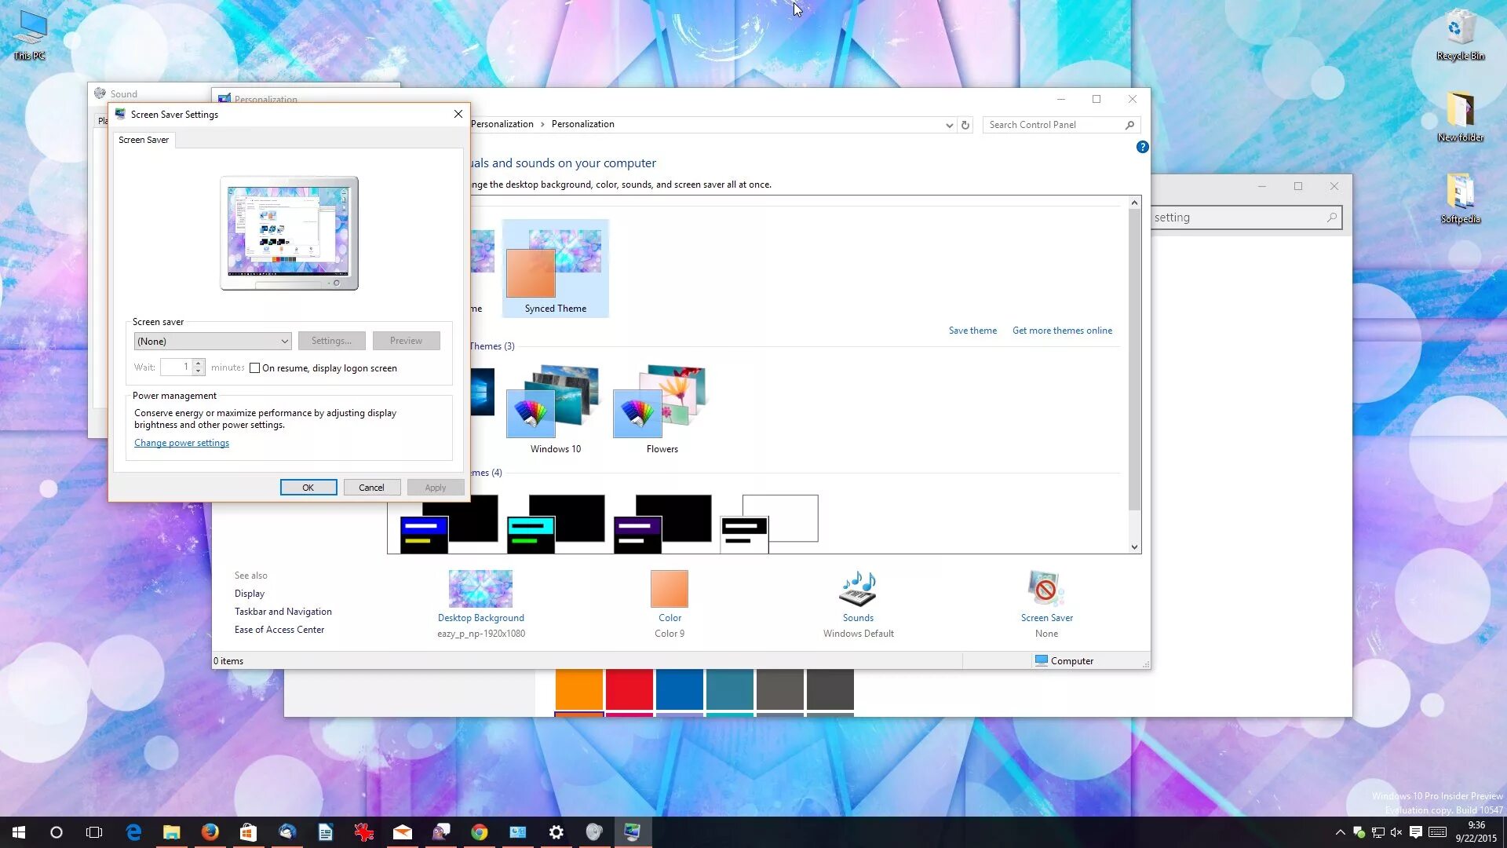Image resolution: width=1507 pixels, height=848 pixels.
Task: Open the Mail envelope taskbar icon
Action: (403, 832)
